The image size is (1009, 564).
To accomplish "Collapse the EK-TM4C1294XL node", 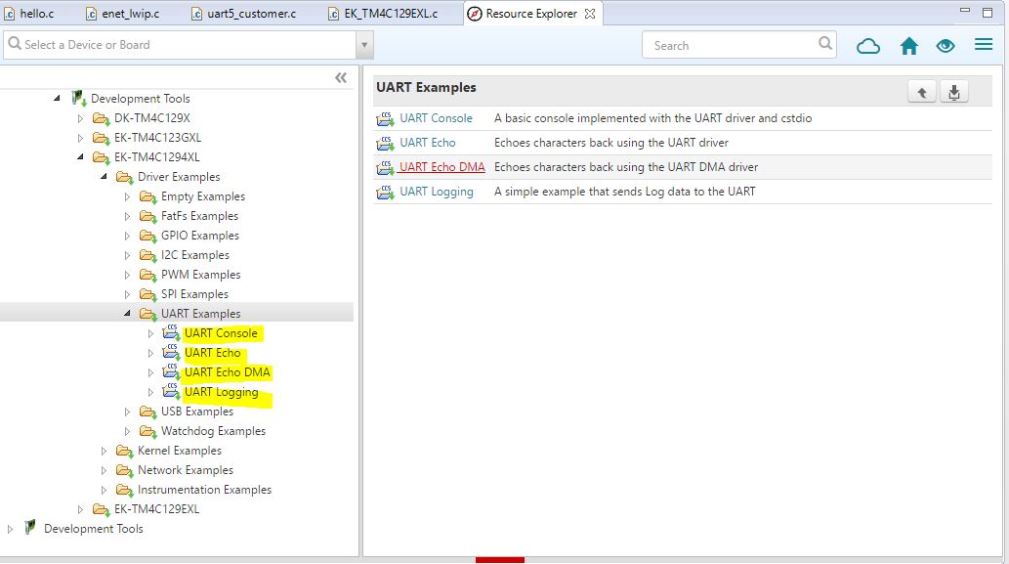I will (x=80, y=156).
